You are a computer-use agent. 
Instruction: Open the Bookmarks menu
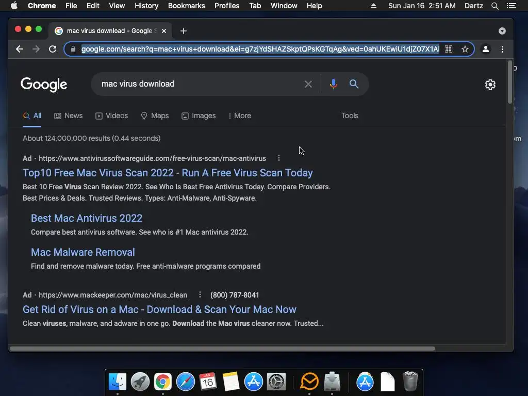(x=187, y=6)
